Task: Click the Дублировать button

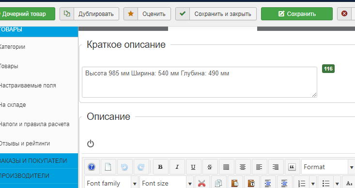Action: 90,14
